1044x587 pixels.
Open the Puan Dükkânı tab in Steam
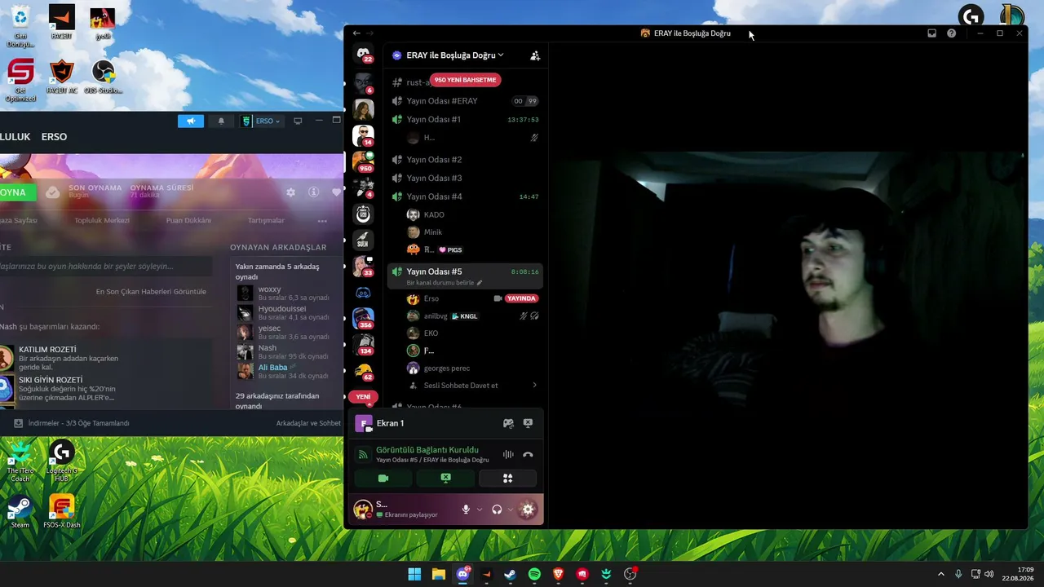(x=188, y=220)
